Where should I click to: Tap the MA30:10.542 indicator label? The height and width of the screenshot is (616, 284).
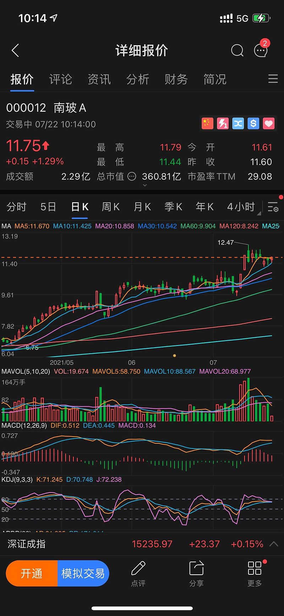tap(157, 226)
